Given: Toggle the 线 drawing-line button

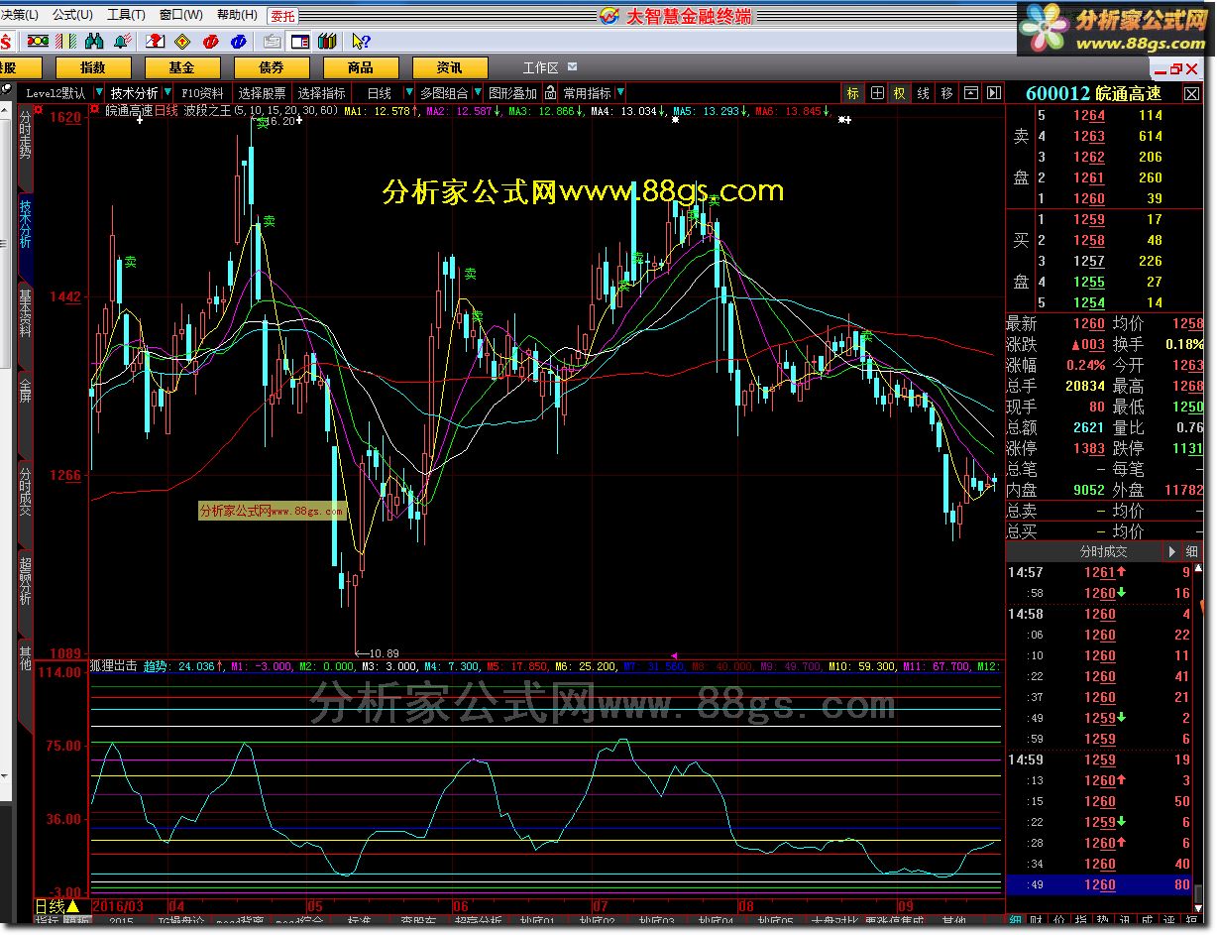Looking at the screenshot, I should pyautogui.click(x=924, y=93).
